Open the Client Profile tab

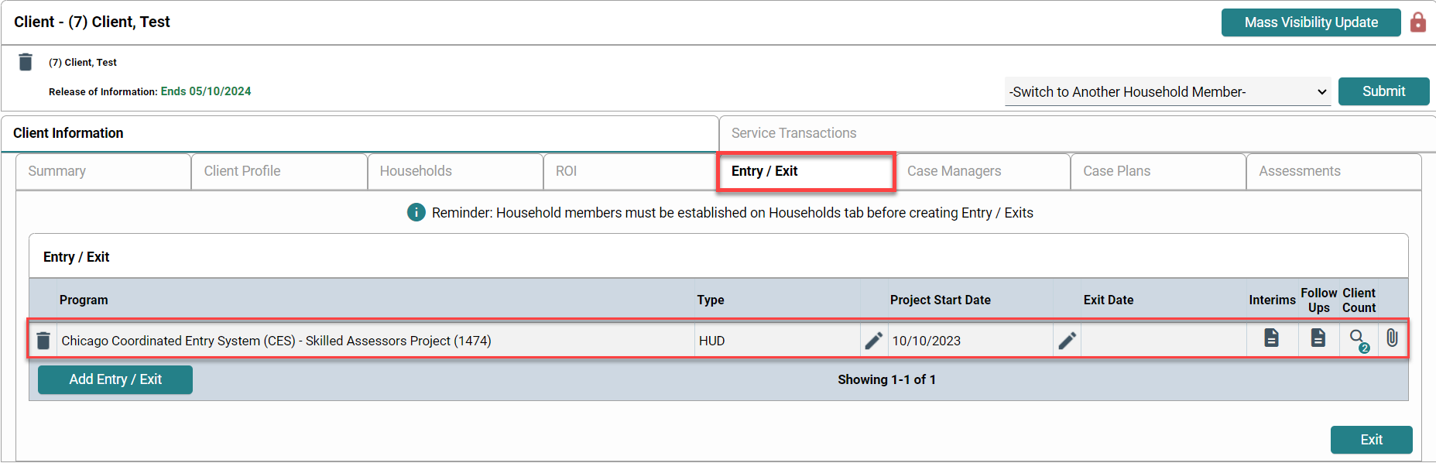click(x=242, y=171)
